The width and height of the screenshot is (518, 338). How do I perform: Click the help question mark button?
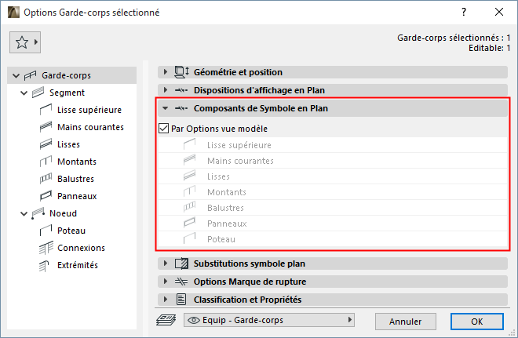465,13
